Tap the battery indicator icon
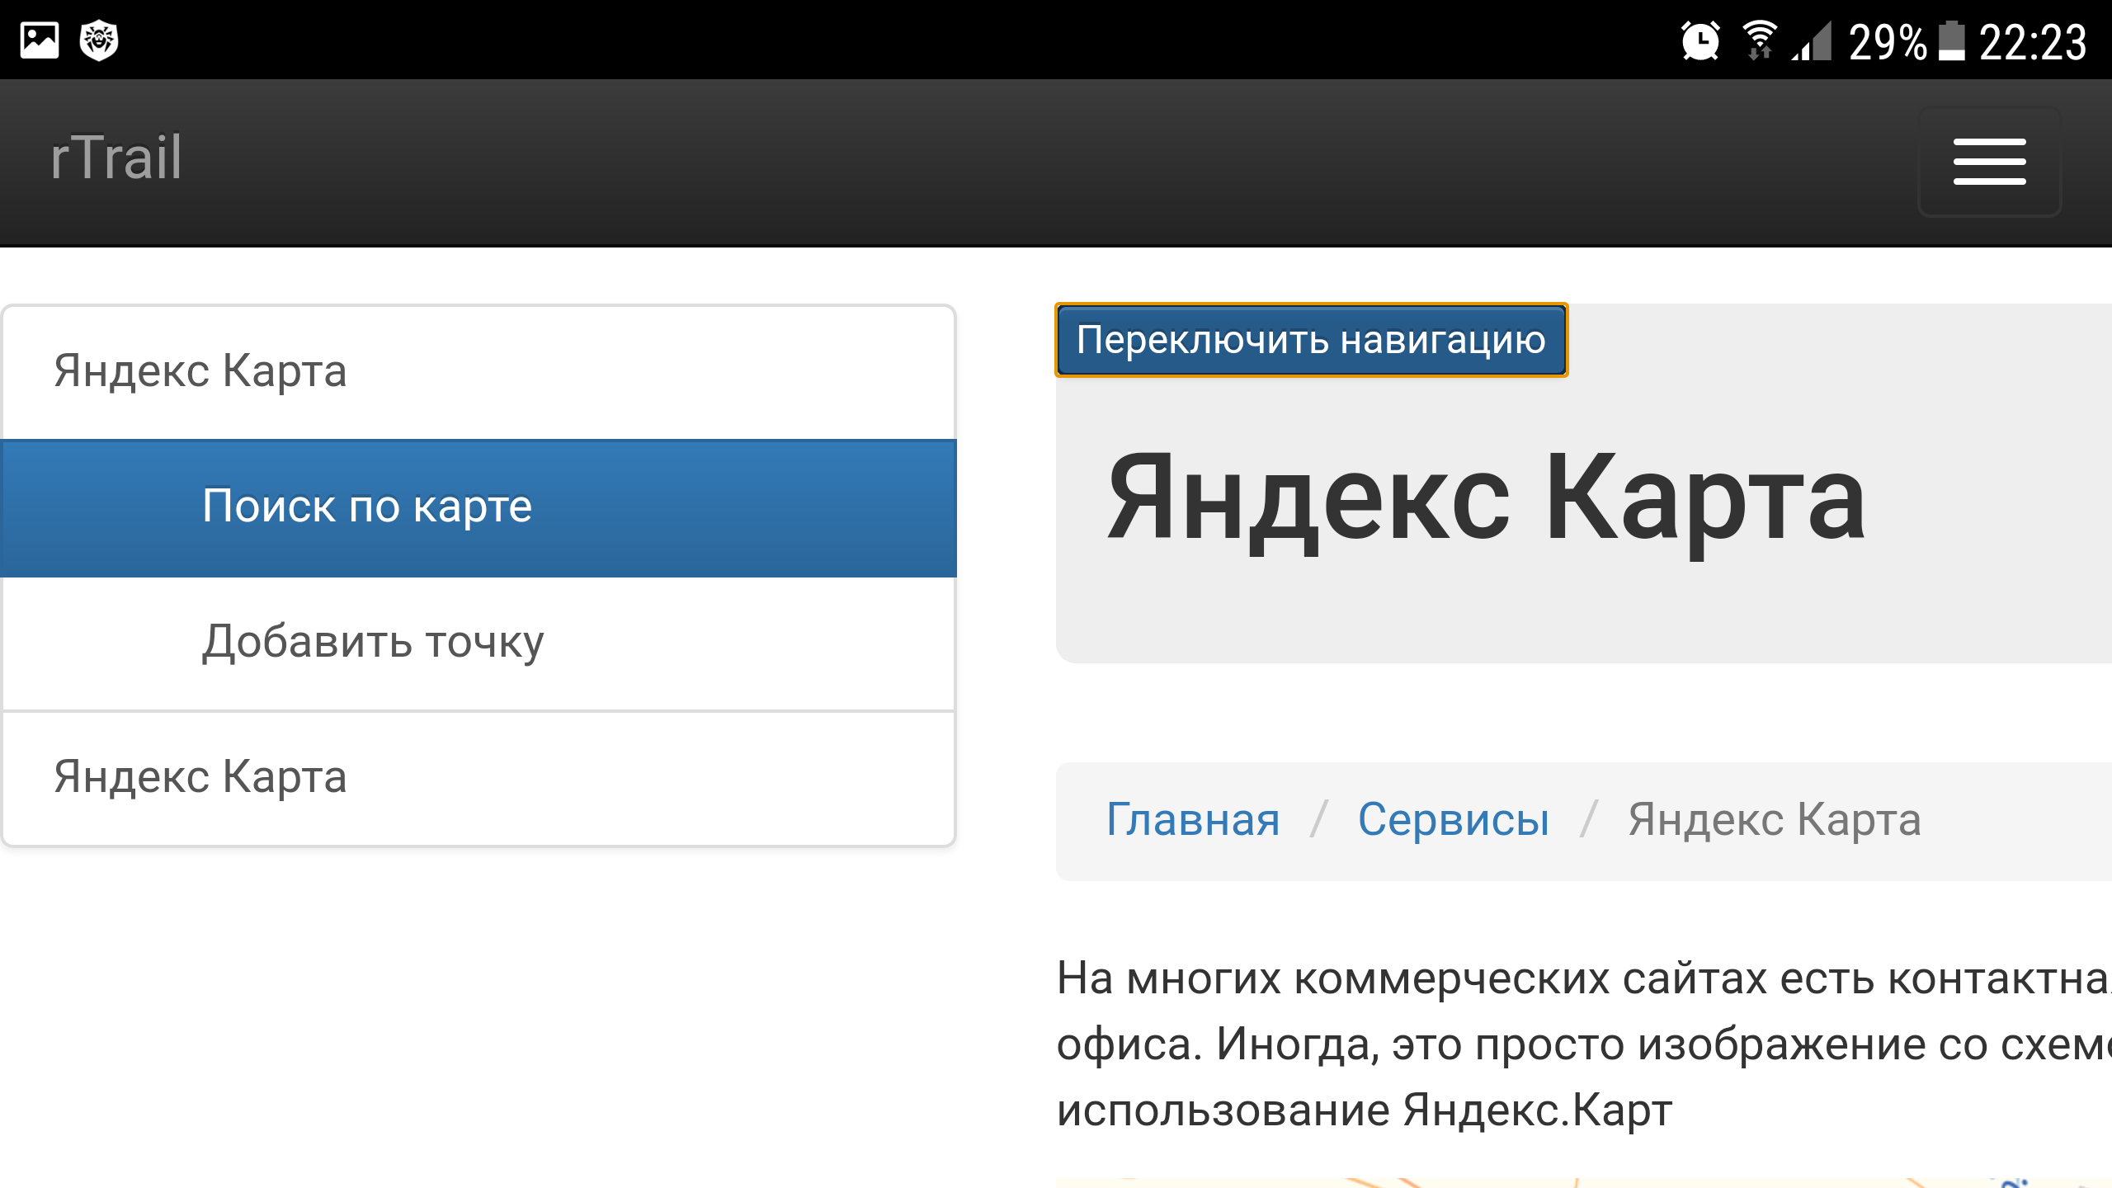The image size is (2112, 1188). point(1951,40)
